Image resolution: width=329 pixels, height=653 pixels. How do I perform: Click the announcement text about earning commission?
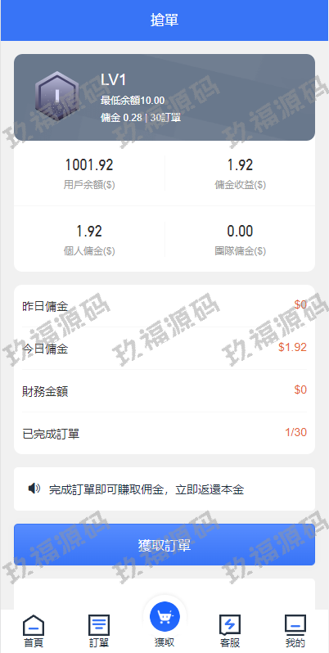pyautogui.click(x=146, y=489)
